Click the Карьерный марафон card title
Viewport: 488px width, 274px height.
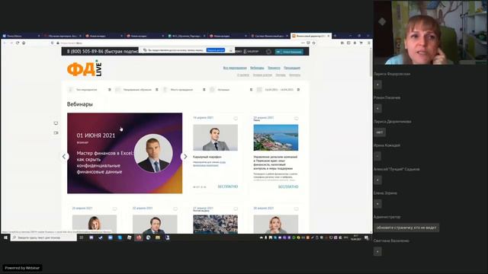[207, 157]
